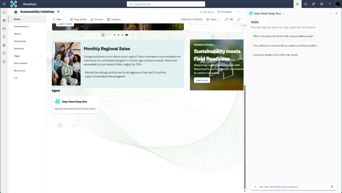This screenshot has width=342, height=193.
Task: Click the Search this site field
Action: point(166,4)
